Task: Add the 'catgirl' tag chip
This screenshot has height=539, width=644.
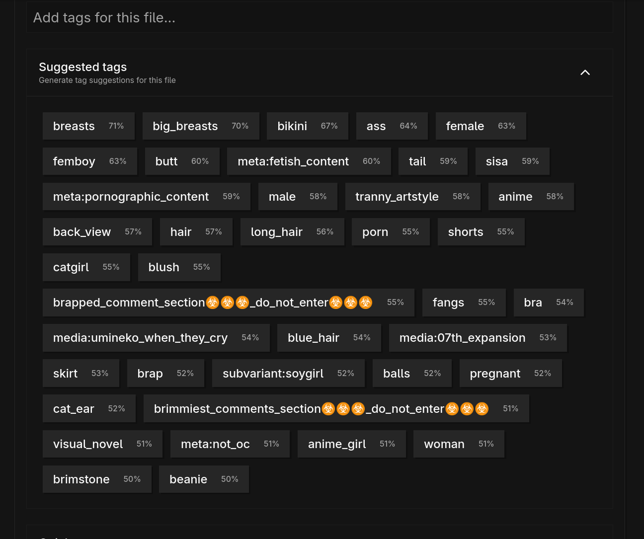Action: (86, 267)
